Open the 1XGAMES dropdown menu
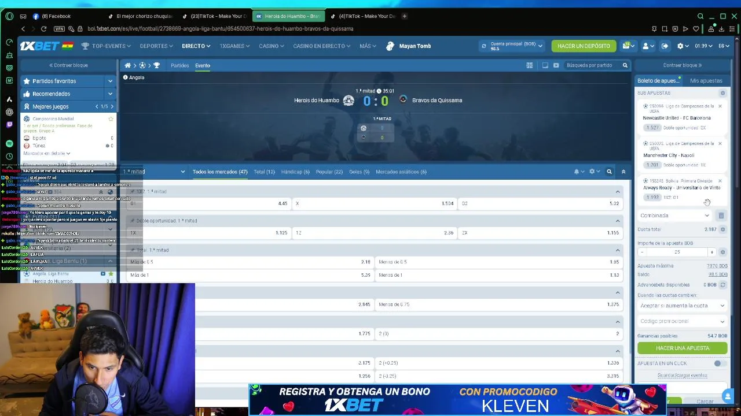 coord(234,46)
